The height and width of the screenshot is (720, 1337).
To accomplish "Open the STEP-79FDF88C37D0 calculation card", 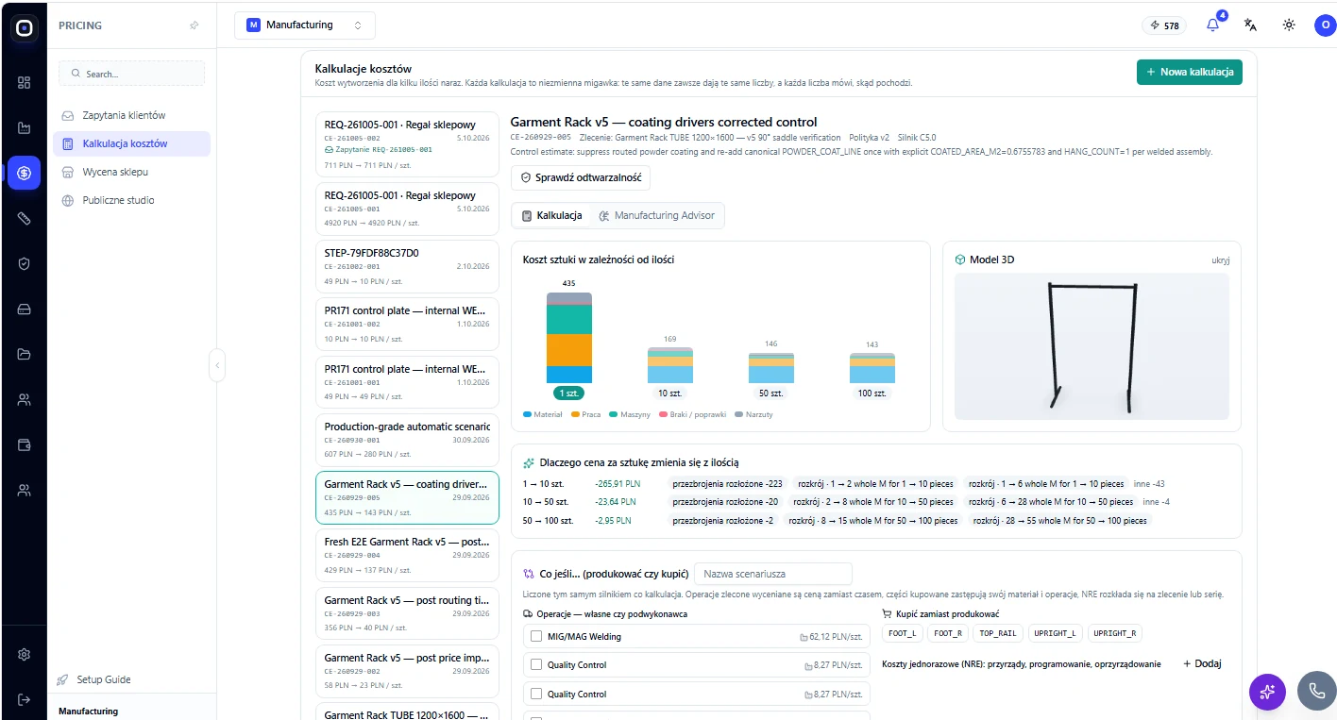I will point(406,267).
